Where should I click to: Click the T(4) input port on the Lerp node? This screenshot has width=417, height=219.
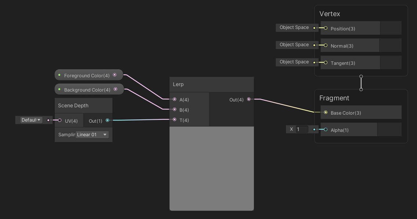point(174,120)
